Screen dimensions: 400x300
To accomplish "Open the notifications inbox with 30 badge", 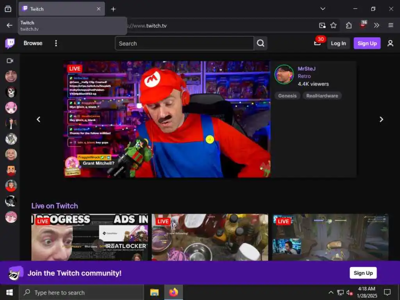I will click(x=318, y=42).
